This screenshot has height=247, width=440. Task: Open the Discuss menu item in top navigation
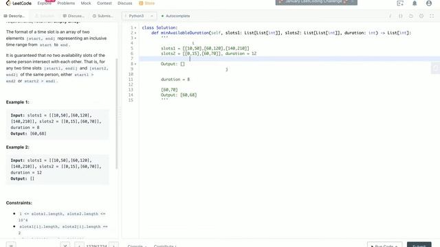click(125, 3)
